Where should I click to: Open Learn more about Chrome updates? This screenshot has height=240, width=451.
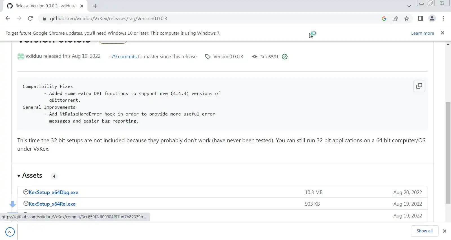(423, 33)
